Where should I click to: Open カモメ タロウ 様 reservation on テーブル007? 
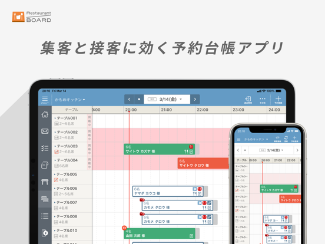(x=177, y=206)
